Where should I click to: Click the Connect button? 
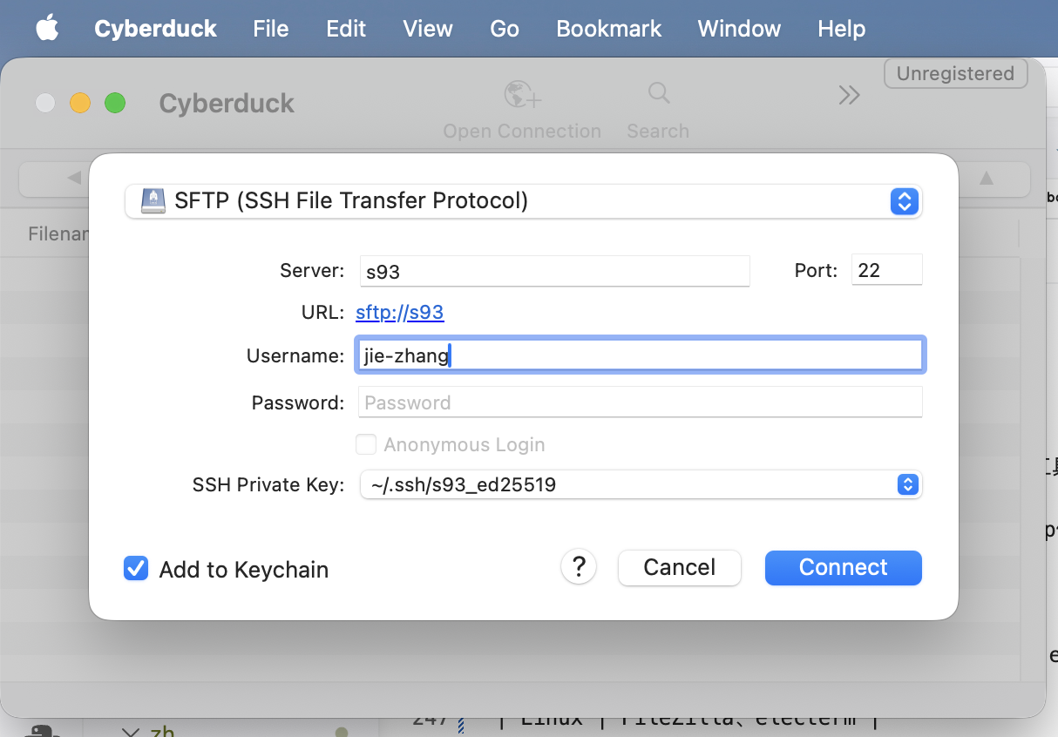pyautogui.click(x=843, y=567)
